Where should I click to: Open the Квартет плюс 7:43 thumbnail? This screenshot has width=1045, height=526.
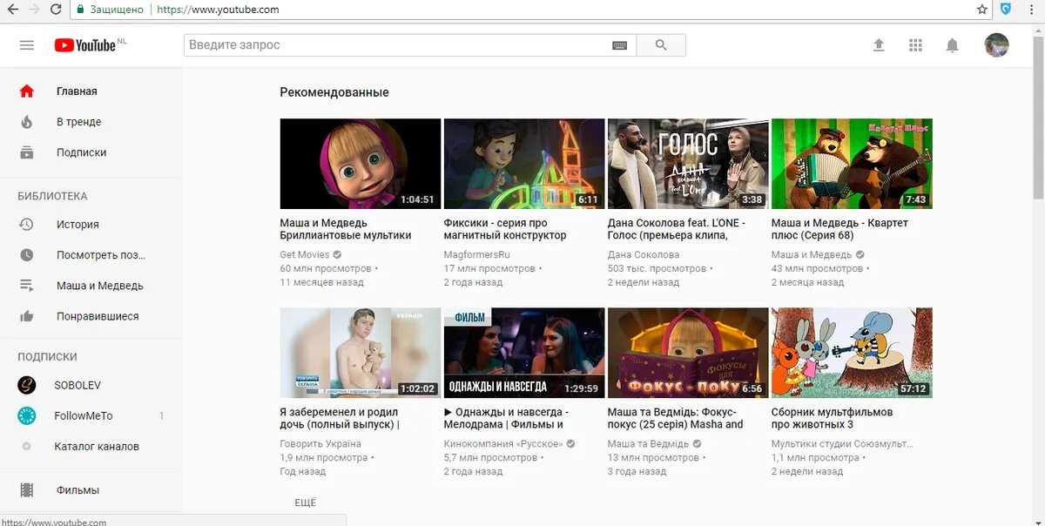[x=852, y=164]
